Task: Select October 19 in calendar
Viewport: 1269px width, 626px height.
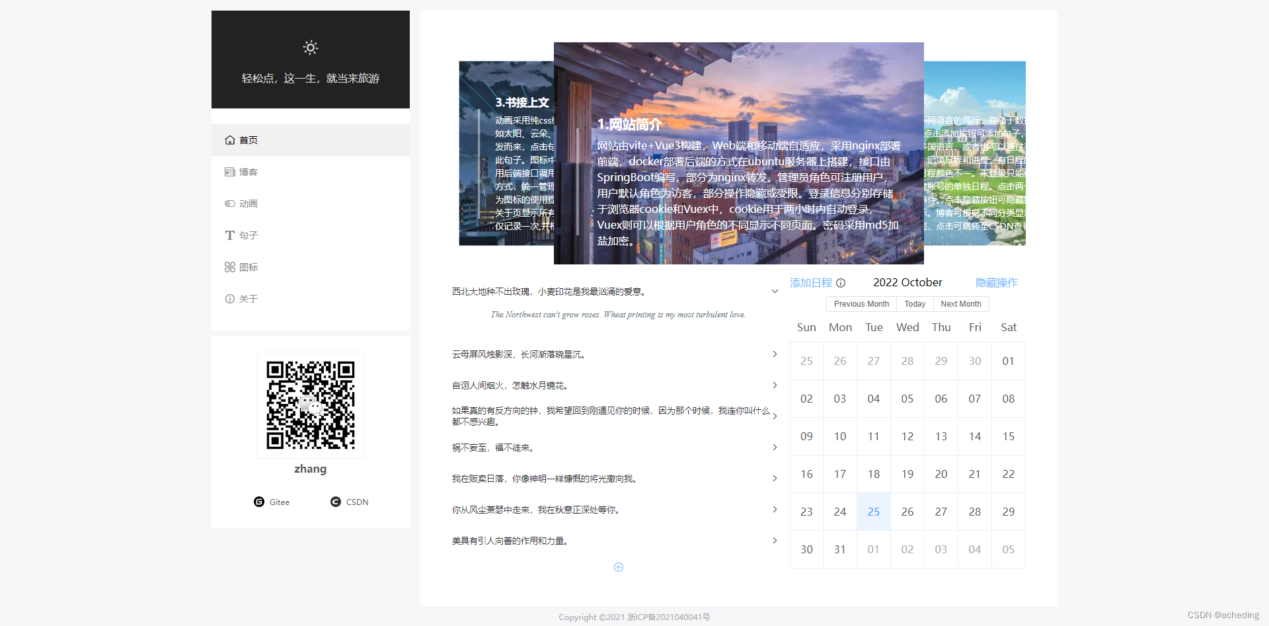Action: pyautogui.click(x=907, y=474)
